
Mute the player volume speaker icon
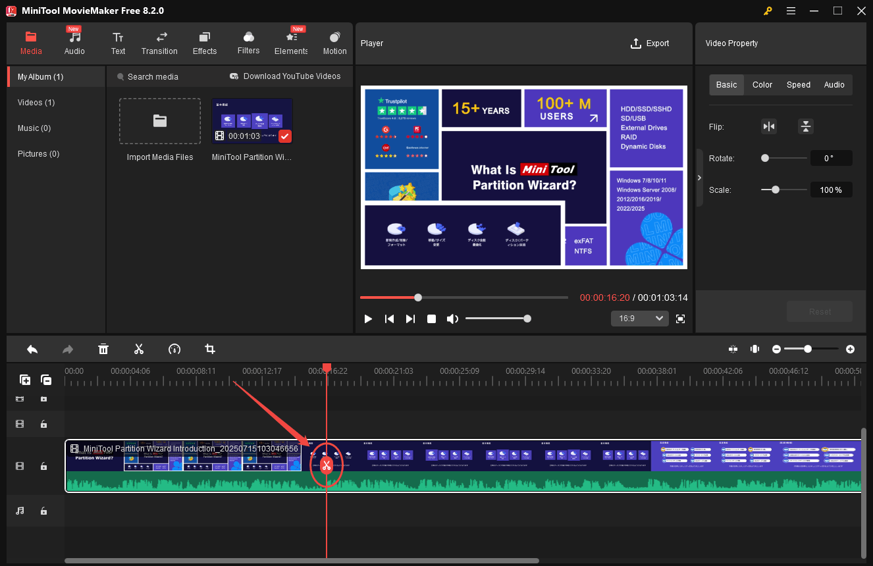[452, 319]
